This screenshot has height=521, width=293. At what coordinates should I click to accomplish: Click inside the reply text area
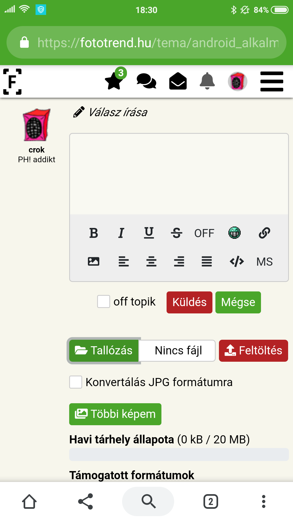[179, 174]
